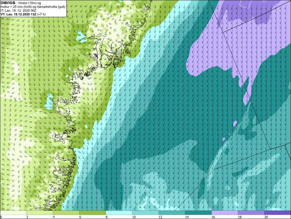
Task: Click the '16' label on the color scale
Action: click(213, 217)
